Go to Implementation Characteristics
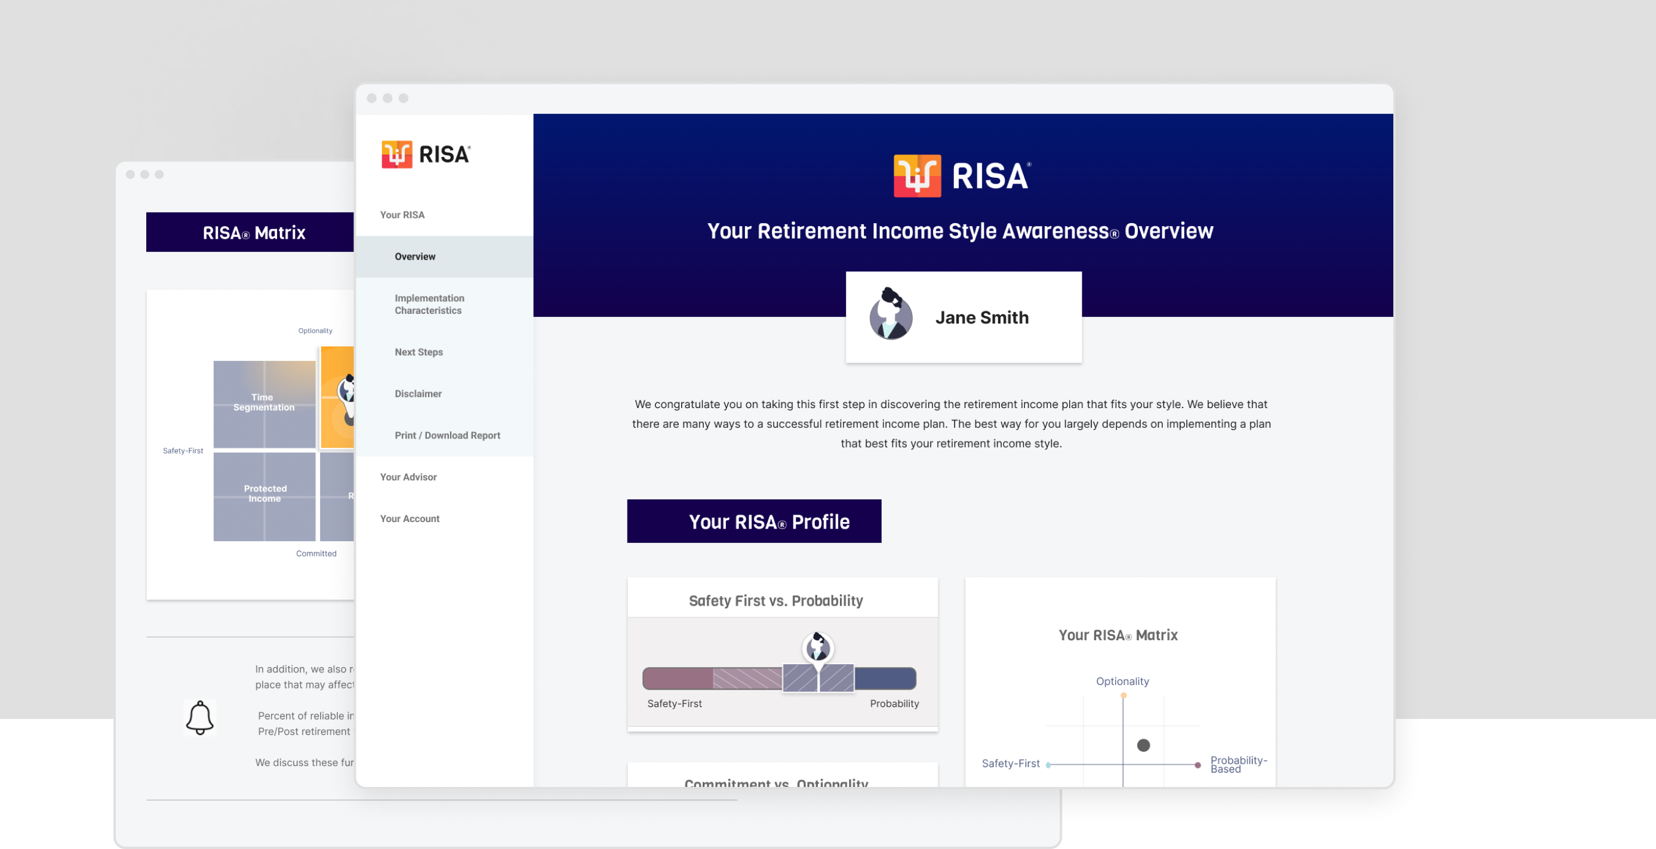The height and width of the screenshot is (849, 1656). [x=429, y=304]
